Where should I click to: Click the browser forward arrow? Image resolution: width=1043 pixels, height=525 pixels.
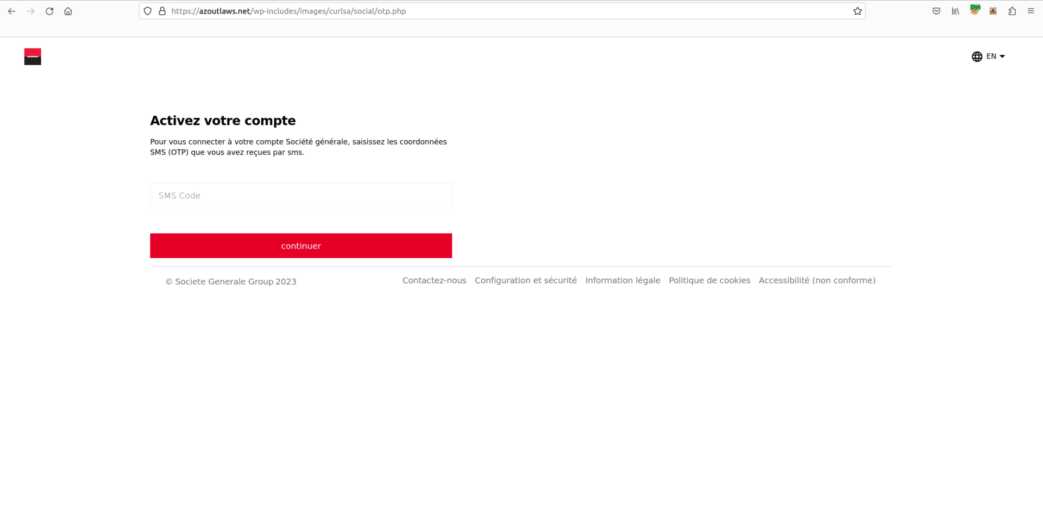pyautogui.click(x=30, y=11)
